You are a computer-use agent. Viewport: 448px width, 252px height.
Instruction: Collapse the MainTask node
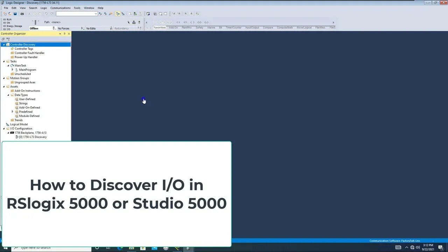point(8,65)
